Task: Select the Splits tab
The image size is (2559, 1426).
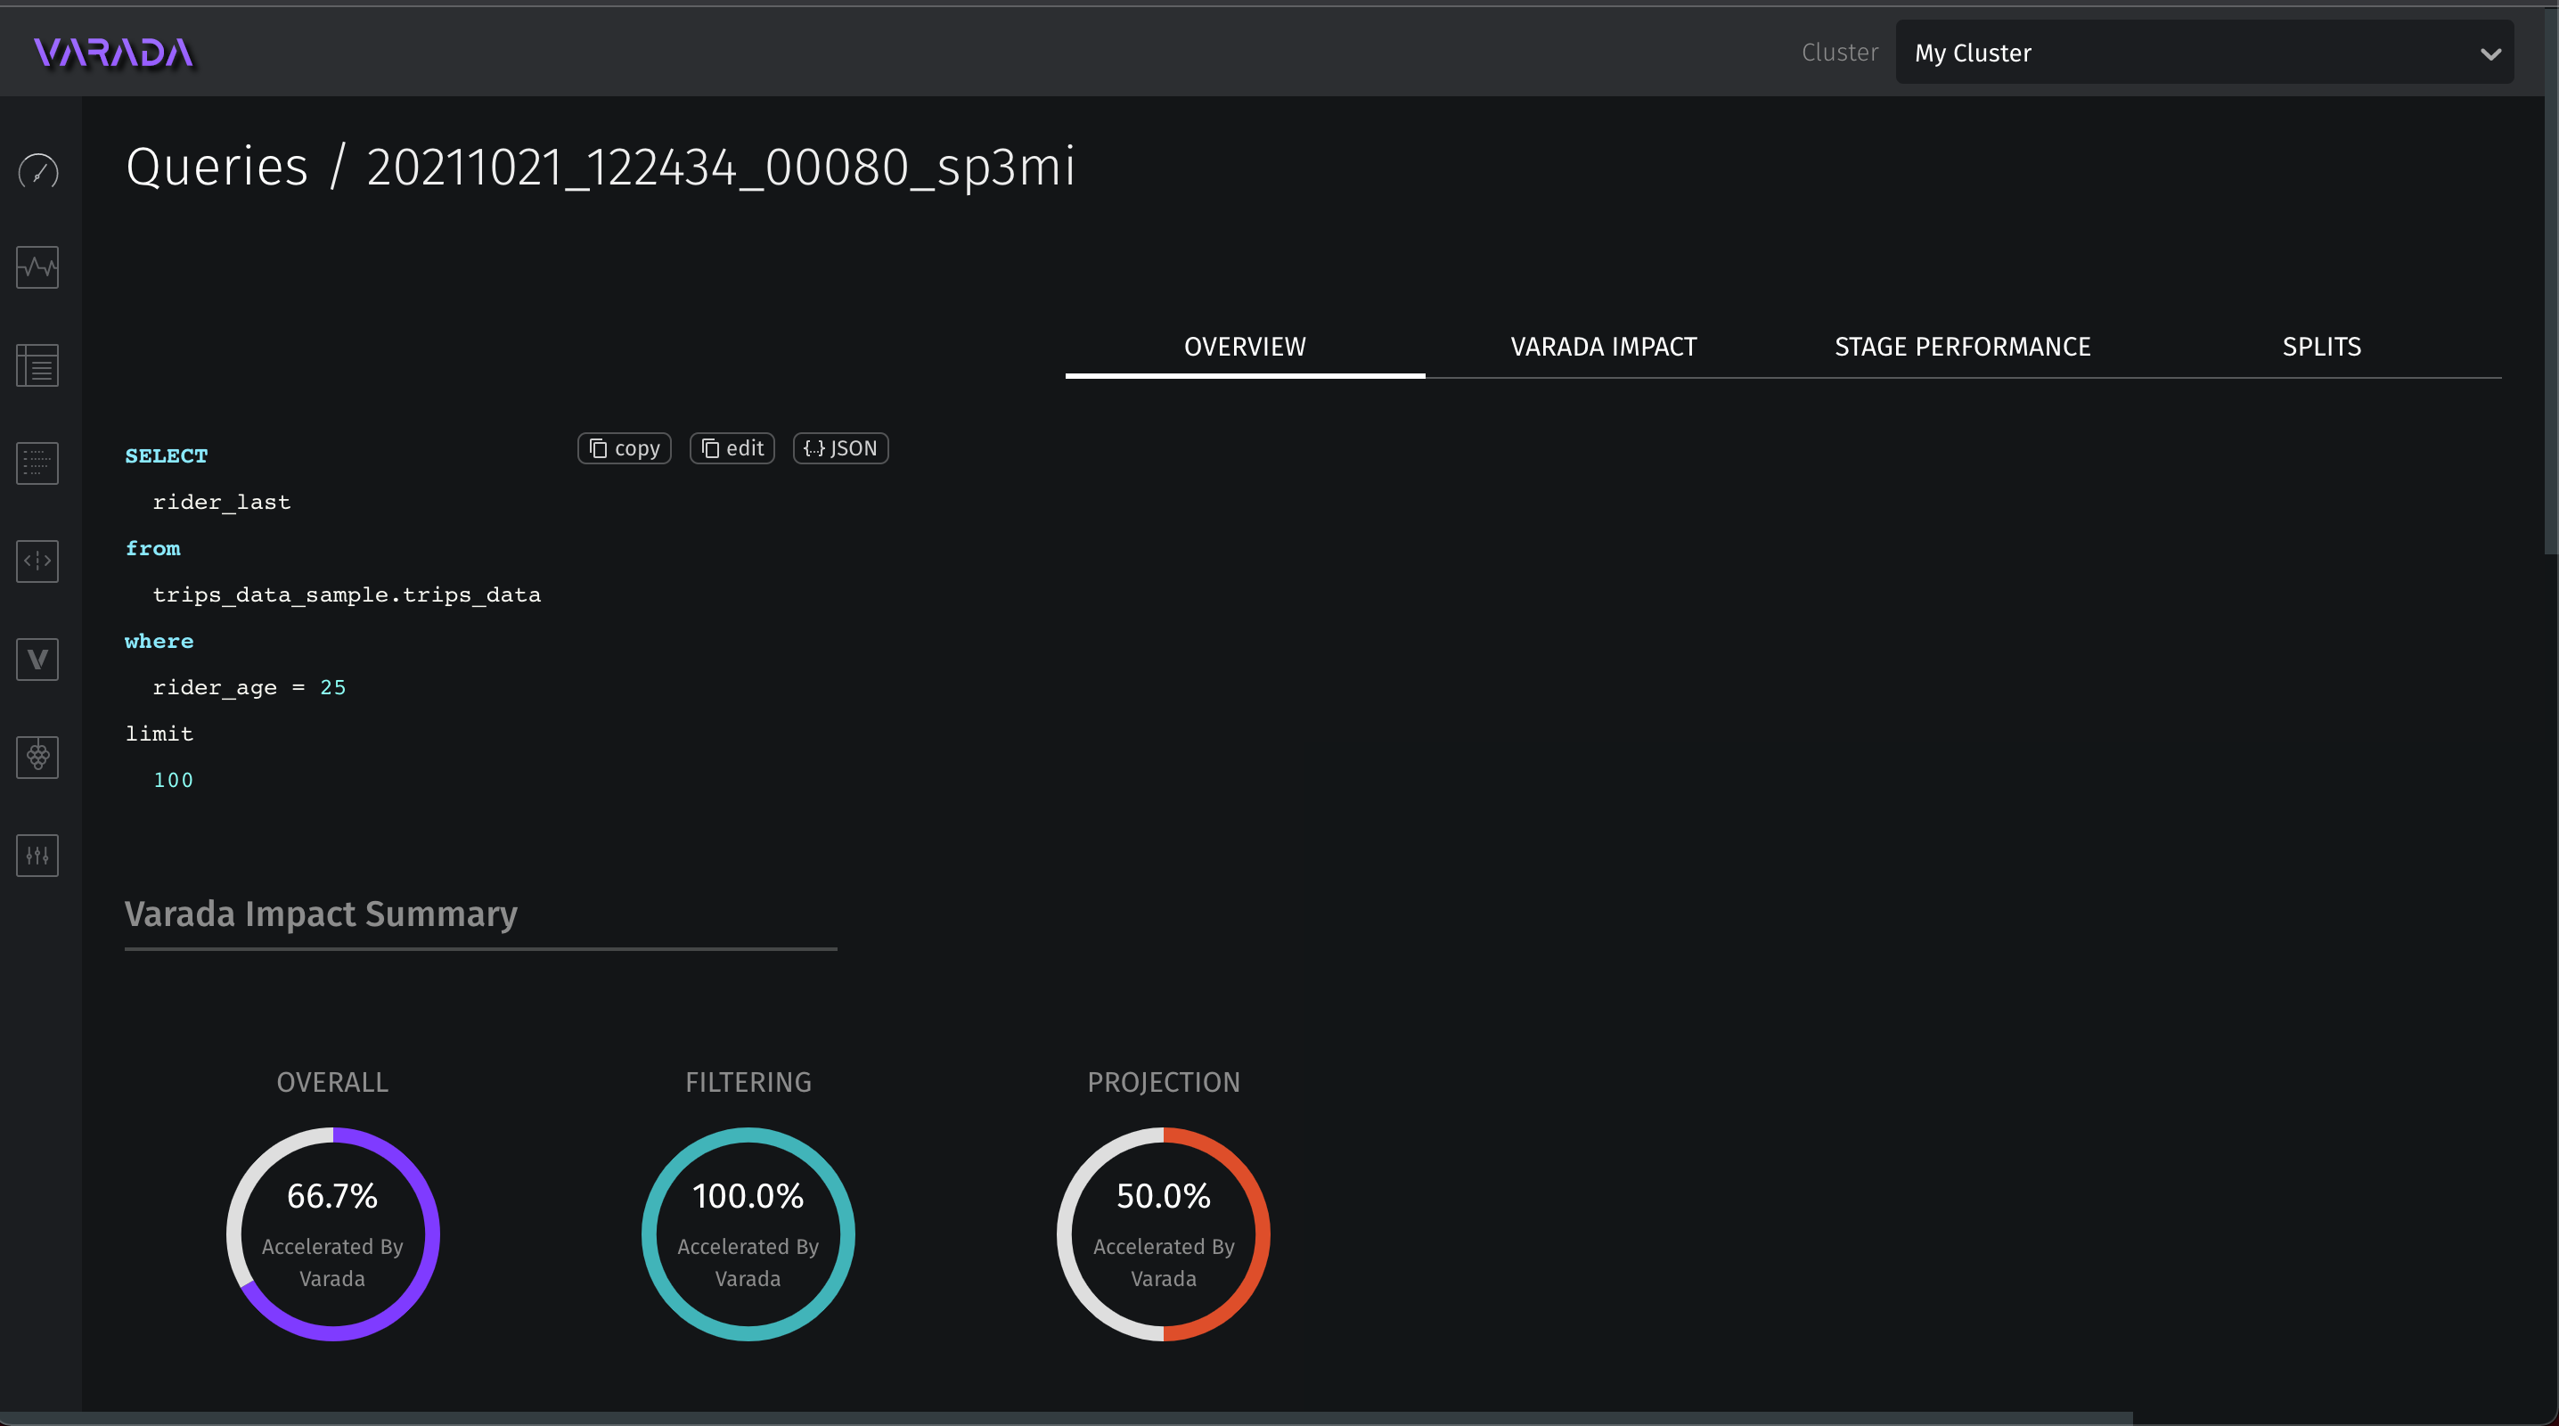Action: click(2320, 347)
